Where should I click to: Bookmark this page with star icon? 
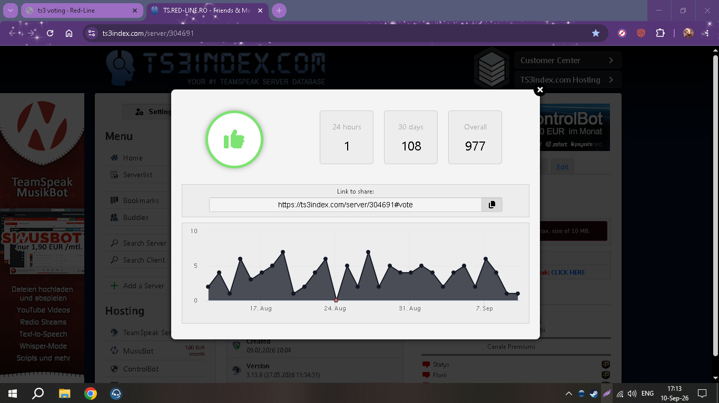tap(596, 33)
